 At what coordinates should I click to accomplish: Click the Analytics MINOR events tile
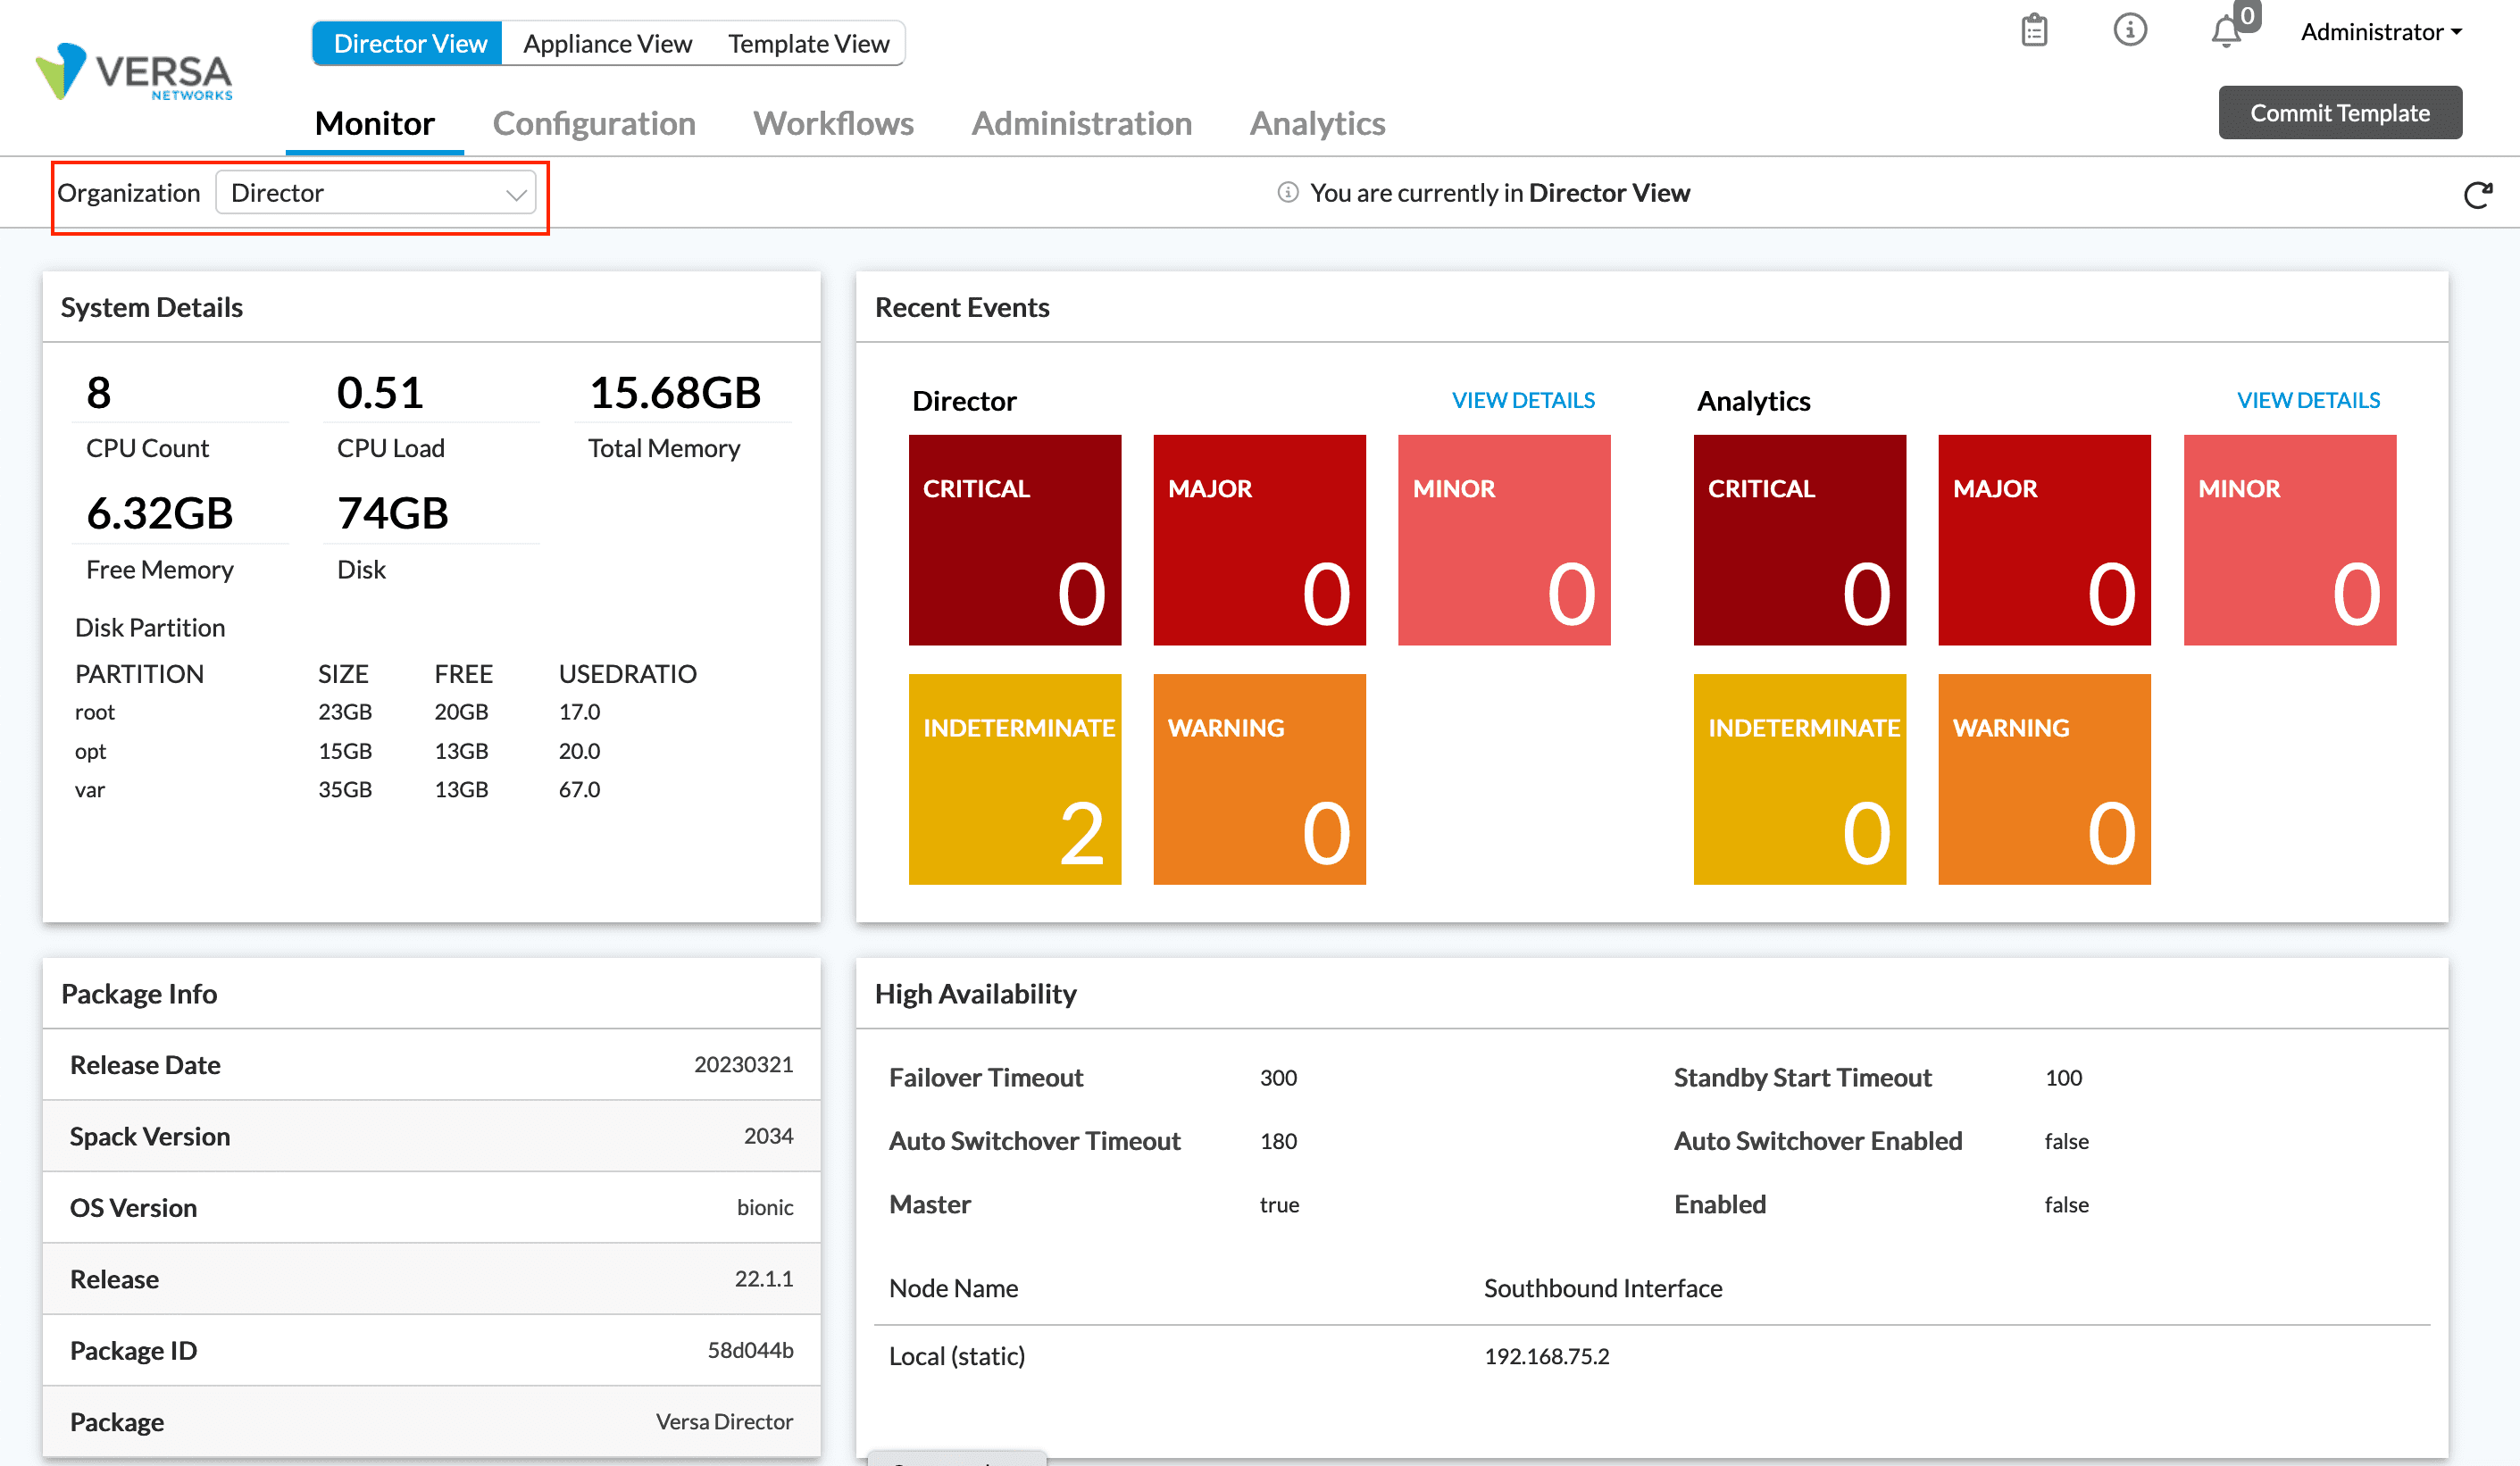click(2290, 540)
